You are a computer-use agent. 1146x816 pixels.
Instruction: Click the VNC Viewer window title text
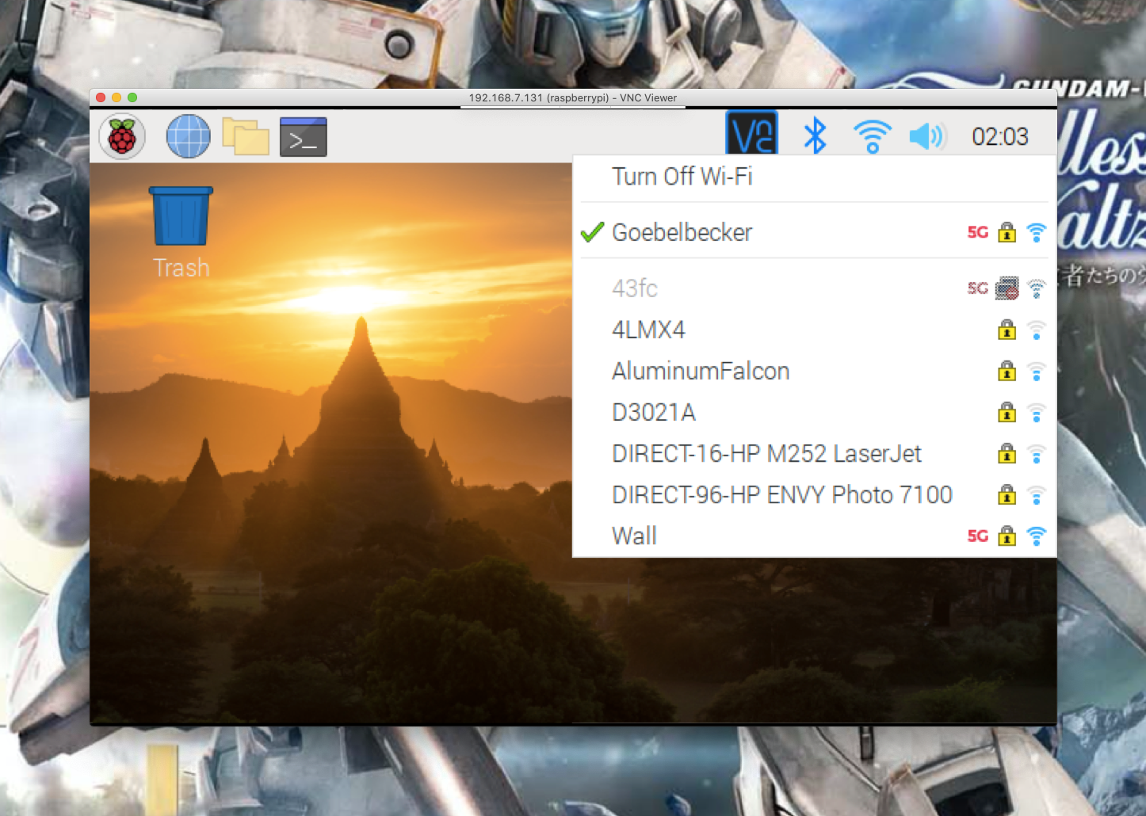pyautogui.click(x=573, y=98)
